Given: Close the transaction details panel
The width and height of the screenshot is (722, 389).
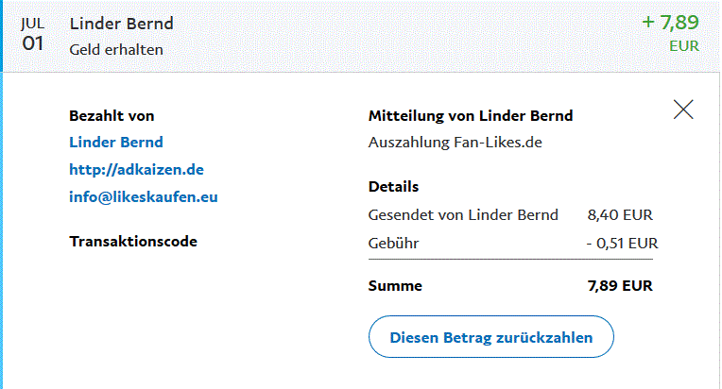Looking at the screenshot, I should click(683, 110).
